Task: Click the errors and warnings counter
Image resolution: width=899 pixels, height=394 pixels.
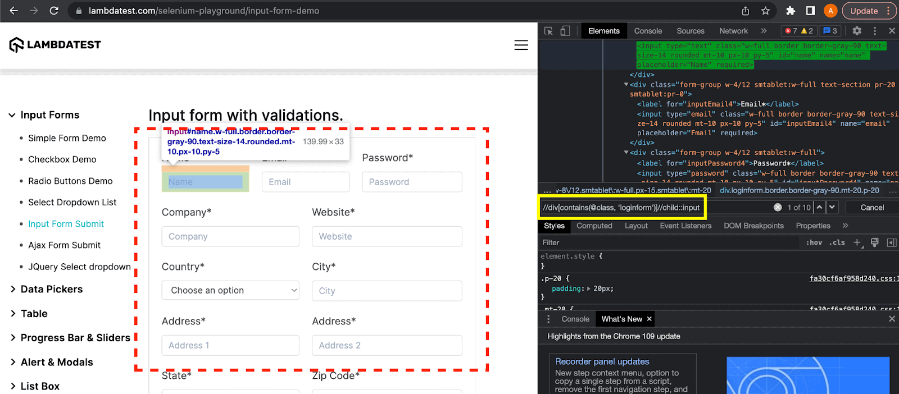Action: click(x=799, y=31)
